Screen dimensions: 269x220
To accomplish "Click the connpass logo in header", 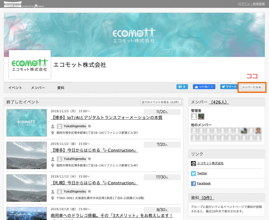I will click(13, 4).
